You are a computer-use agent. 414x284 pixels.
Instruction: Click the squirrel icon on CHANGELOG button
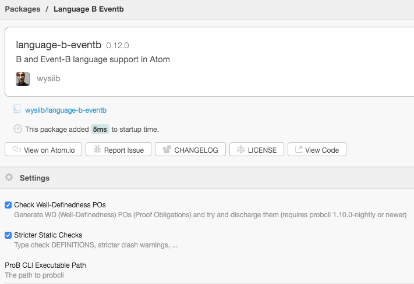point(165,150)
